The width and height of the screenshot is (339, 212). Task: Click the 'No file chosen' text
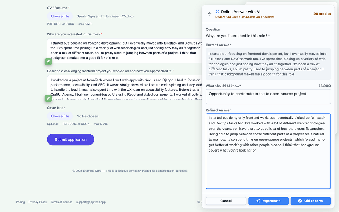[87, 116]
